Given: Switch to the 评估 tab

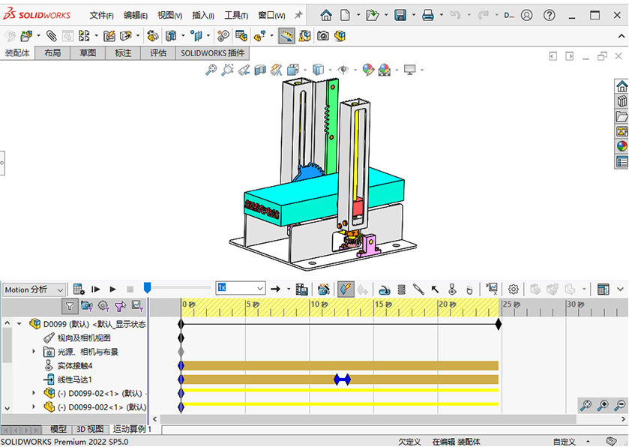Looking at the screenshot, I should (x=158, y=53).
